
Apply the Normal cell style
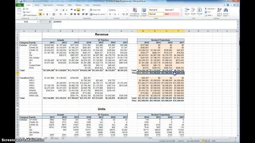coord(156,14)
